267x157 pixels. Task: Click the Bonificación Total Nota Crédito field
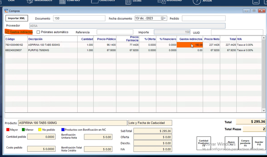98,149
